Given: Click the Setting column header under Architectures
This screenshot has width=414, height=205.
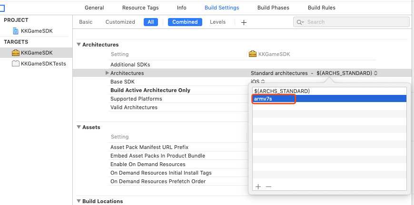Looking at the screenshot, I should pyautogui.click(x=119, y=54).
